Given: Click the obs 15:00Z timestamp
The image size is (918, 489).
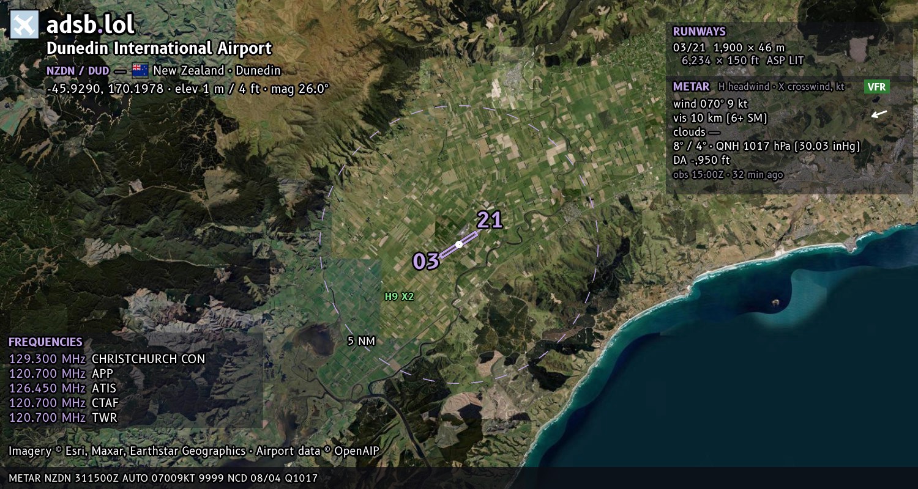Looking at the screenshot, I should click(x=728, y=174).
